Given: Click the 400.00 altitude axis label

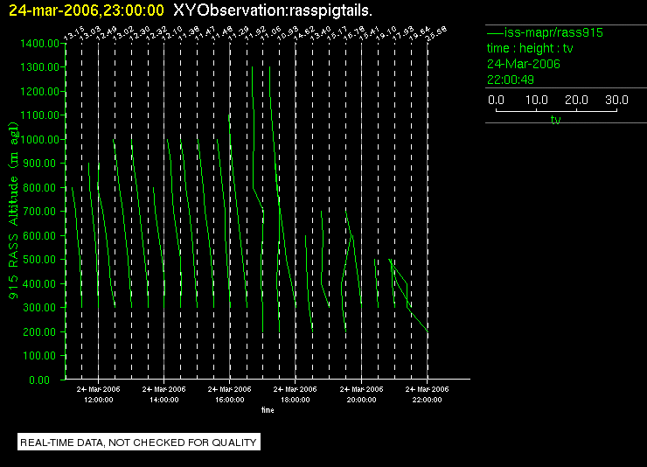Looking at the screenshot, I should point(39,283).
